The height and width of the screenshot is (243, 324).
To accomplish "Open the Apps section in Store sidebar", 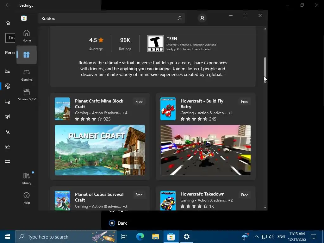I will (27, 55).
